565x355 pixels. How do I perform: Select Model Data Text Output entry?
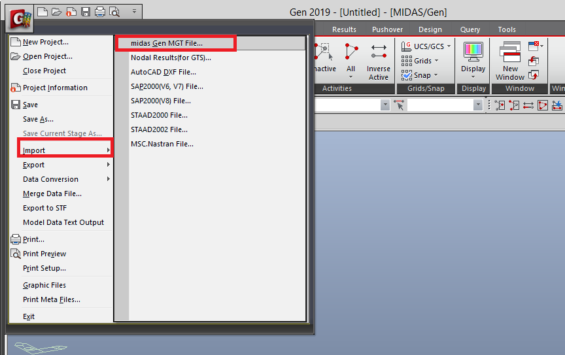pos(61,222)
